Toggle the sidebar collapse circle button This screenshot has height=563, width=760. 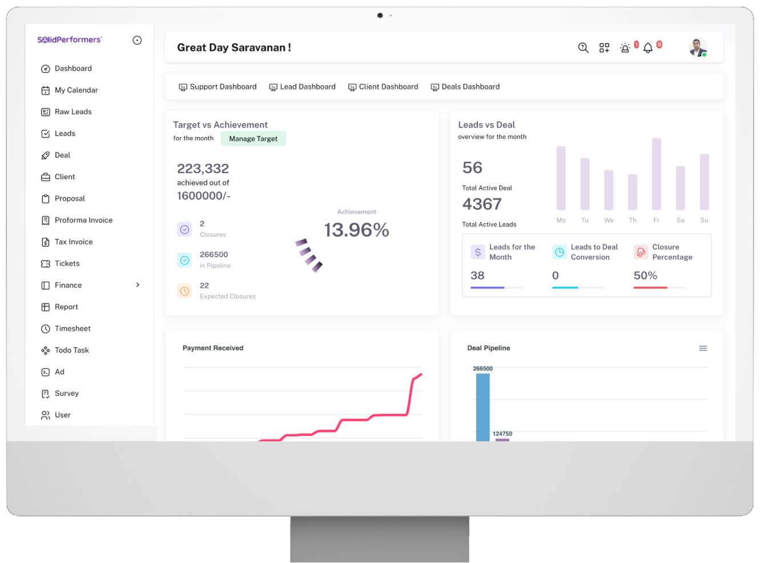tap(137, 40)
